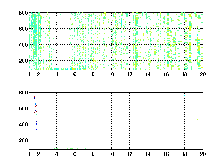The width and height of the screenshot is (224, 168).
Task: Click the 400 y-axis label on bottom plot
Action: [23, 124]
